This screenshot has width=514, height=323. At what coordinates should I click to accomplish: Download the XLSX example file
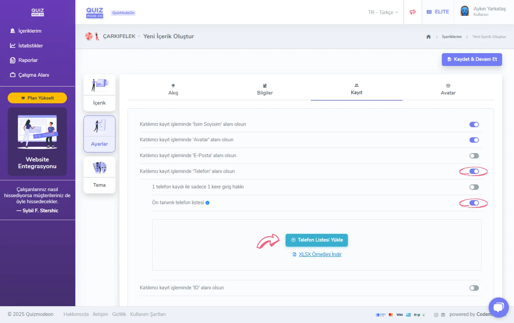click(x=317, y=254)
